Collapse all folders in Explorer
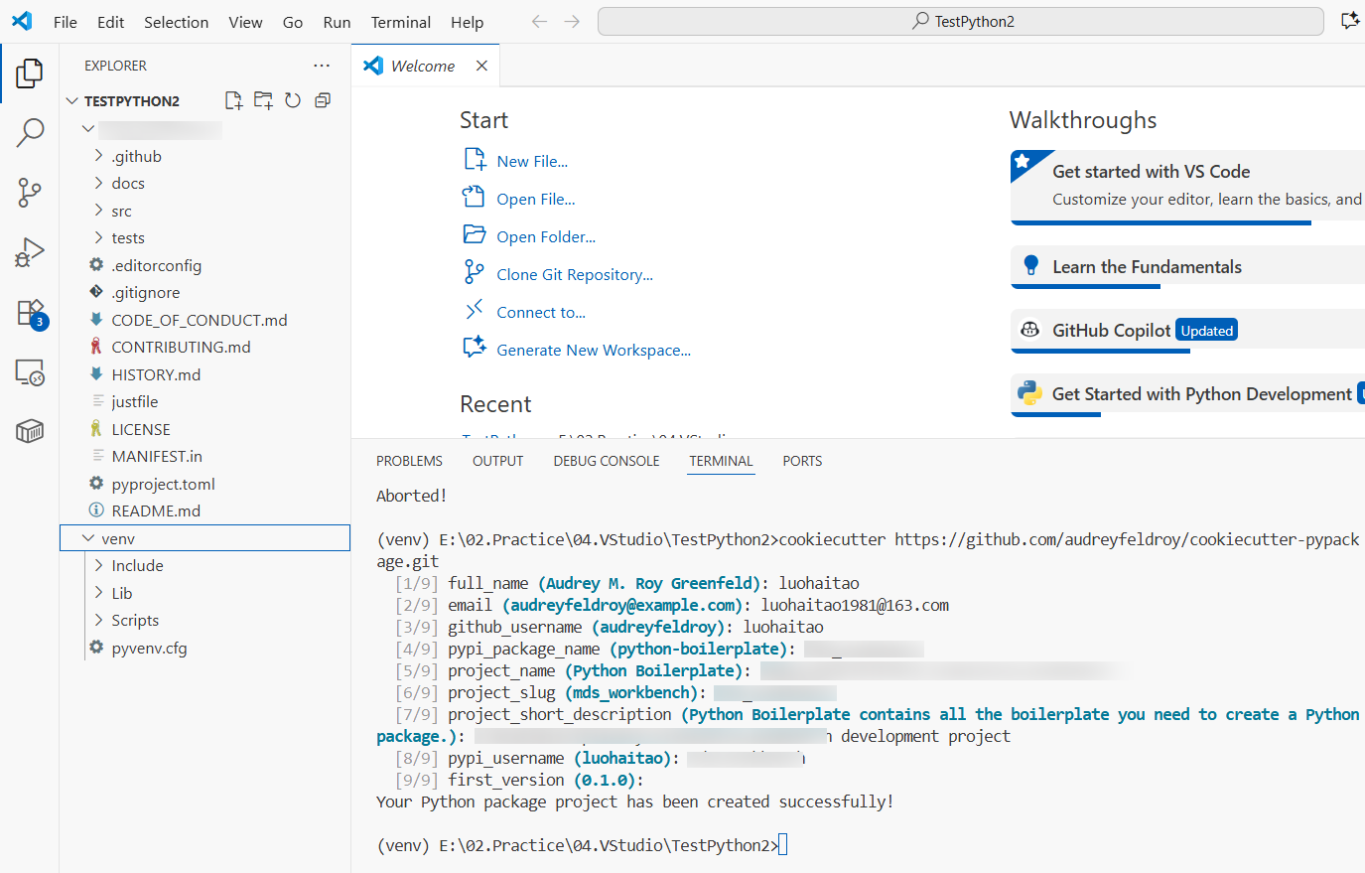This screenshot has width=1365, height=873. point(323,100)
